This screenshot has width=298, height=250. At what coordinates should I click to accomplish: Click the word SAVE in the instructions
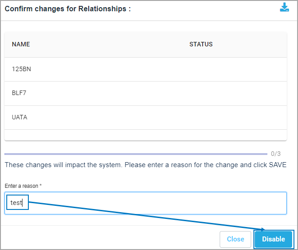tap(277, 165)
